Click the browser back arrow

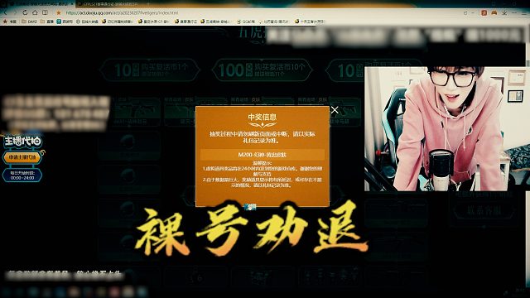[5, 12]
